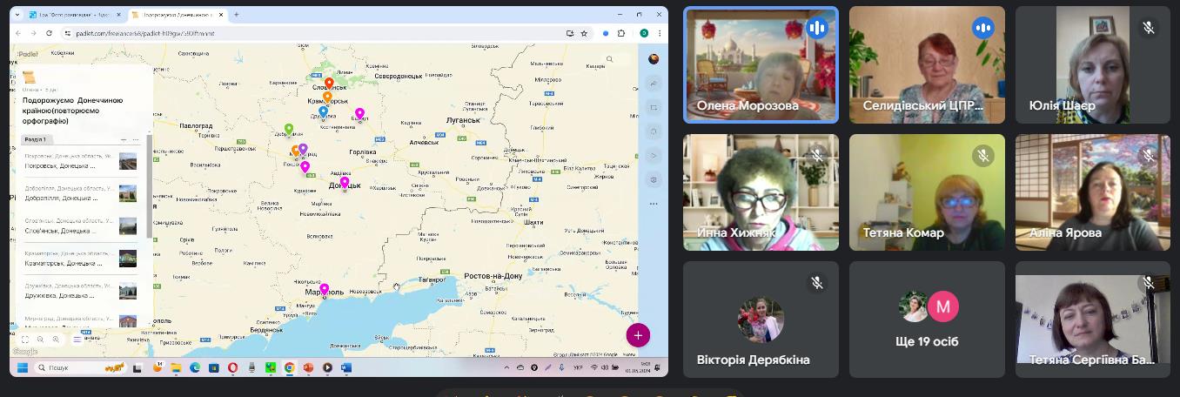The width and height of the screenshot is (1180, 397).
Task: Select the pink map pin at Маріуполь
Action: coord(325,289)
